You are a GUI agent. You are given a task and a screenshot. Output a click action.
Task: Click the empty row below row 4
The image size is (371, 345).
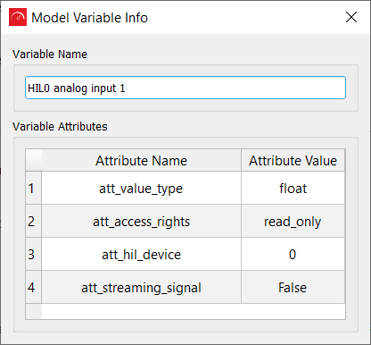[185, 311]
